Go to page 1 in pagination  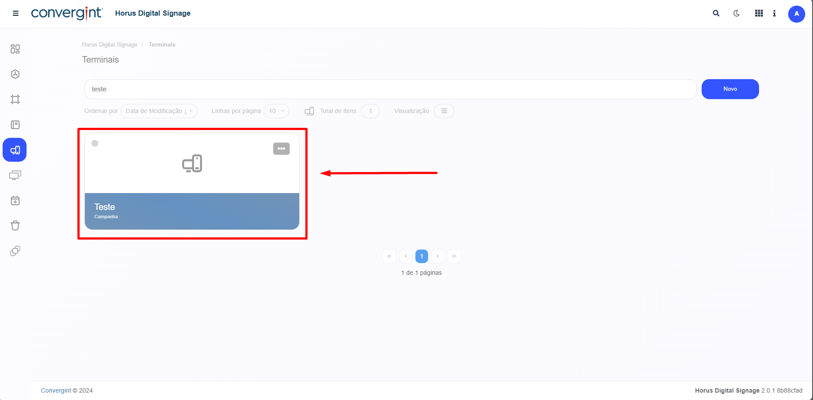coord(422,256)
